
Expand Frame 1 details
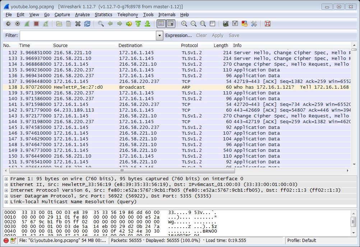(6, 179)
